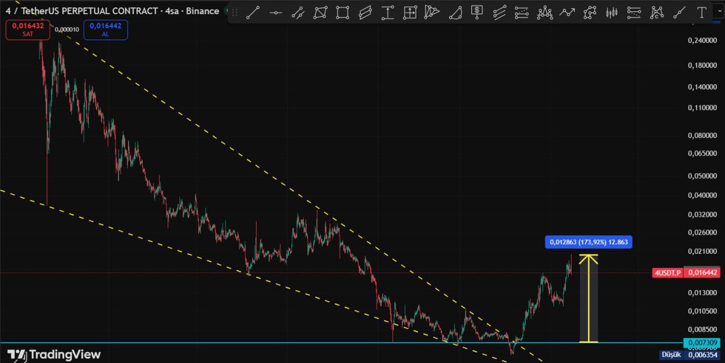Select the I-beam price range measure tool

(388, 12)
